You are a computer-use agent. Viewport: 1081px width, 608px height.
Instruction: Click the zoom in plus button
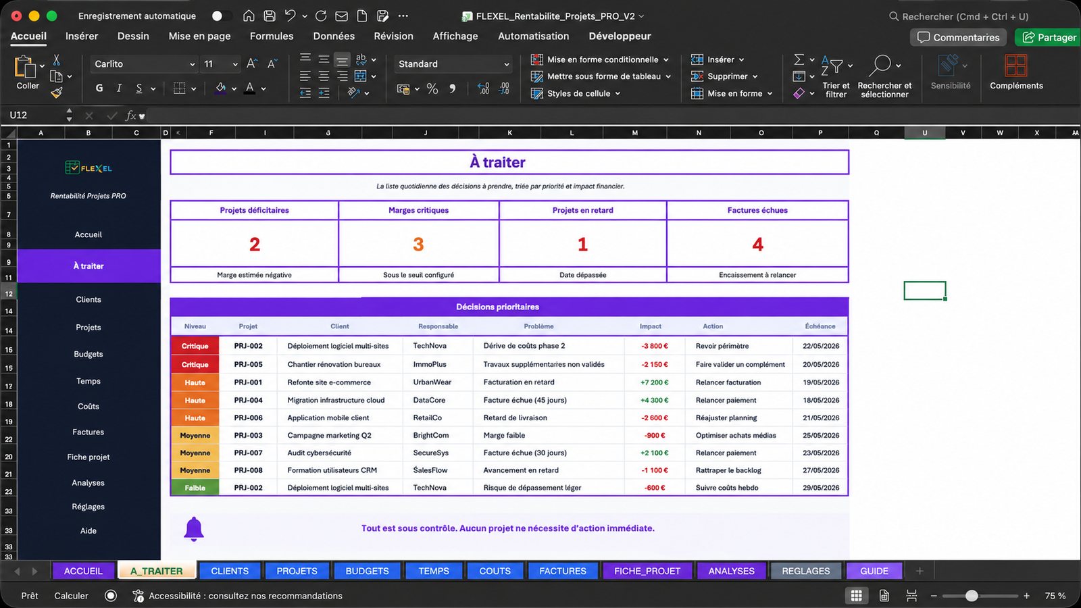pos(1026,596)
